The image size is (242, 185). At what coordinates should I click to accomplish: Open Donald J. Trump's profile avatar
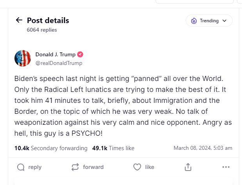(x=23, y=58)
